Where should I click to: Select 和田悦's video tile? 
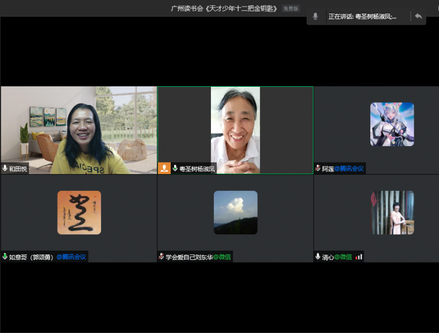click(x=79, y=129)
